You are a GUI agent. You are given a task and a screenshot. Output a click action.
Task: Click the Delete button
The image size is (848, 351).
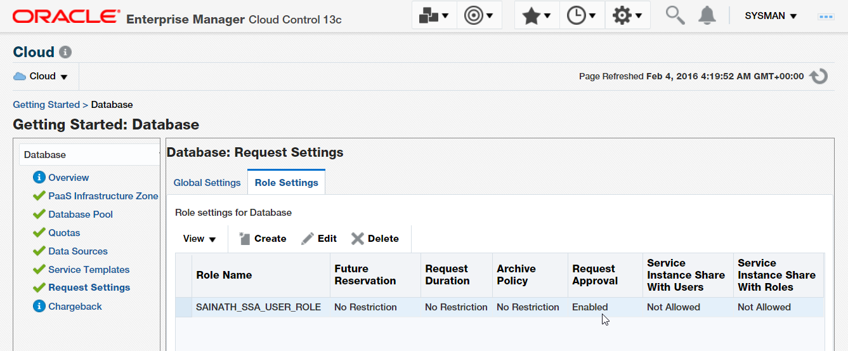pos(375,239)
